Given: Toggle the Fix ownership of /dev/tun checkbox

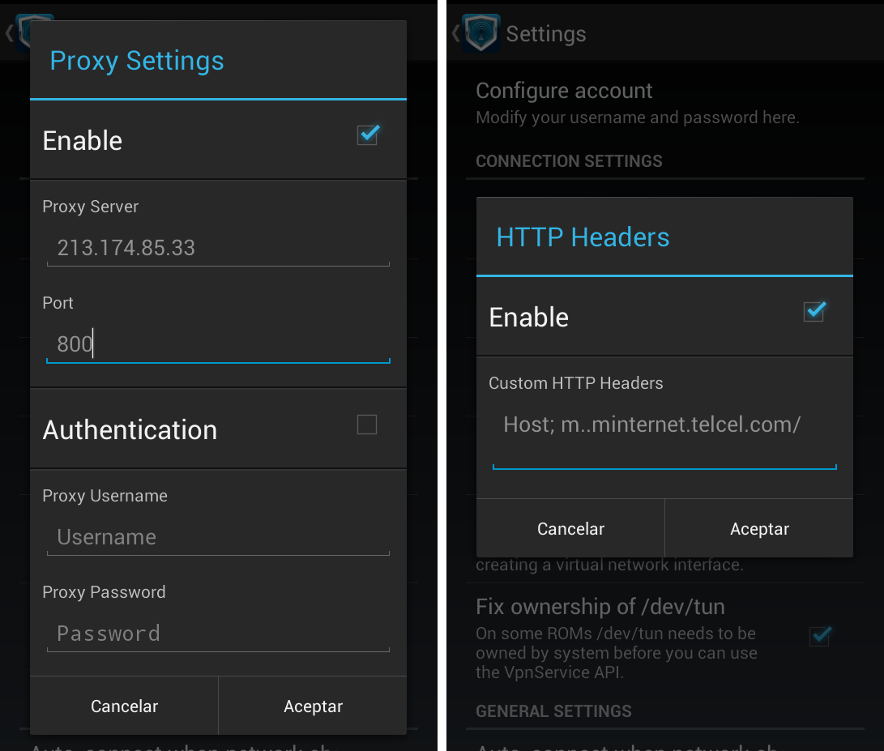Looking at the screenshot, I should [819, 636].
